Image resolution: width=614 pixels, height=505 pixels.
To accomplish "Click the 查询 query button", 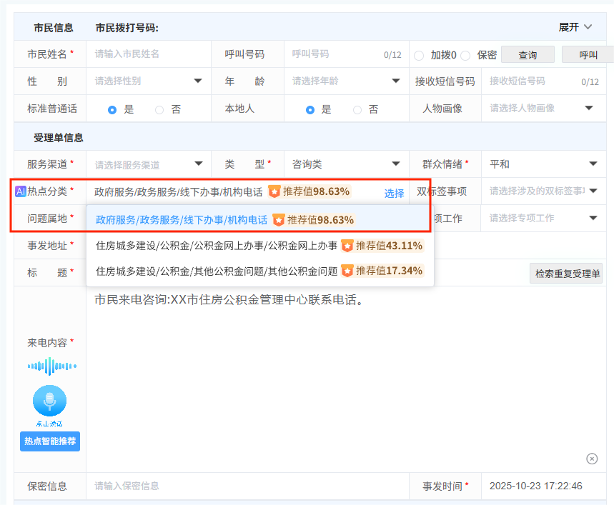I will pos(528,54).
